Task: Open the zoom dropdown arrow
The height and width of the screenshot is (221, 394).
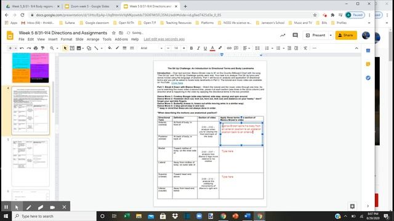Action: (x=57, y=48)
